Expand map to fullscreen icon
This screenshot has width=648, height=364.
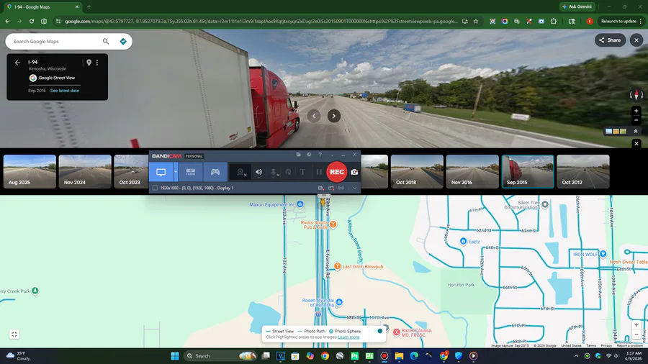click(14, 335)
